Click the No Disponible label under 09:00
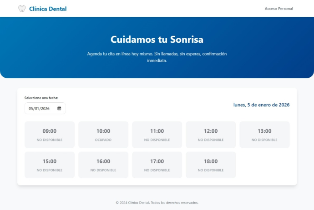Image resolution: width=314 pixels, height=210 pixels. 50,140
